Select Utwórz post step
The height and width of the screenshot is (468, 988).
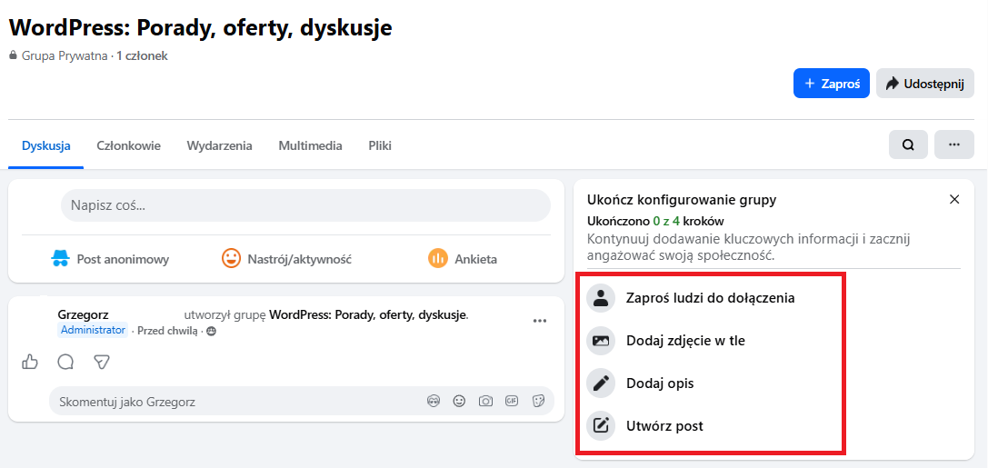664,426
